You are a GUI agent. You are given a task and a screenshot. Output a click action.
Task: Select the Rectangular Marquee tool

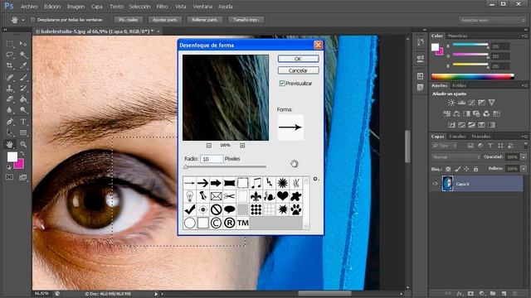coord(9,44)
